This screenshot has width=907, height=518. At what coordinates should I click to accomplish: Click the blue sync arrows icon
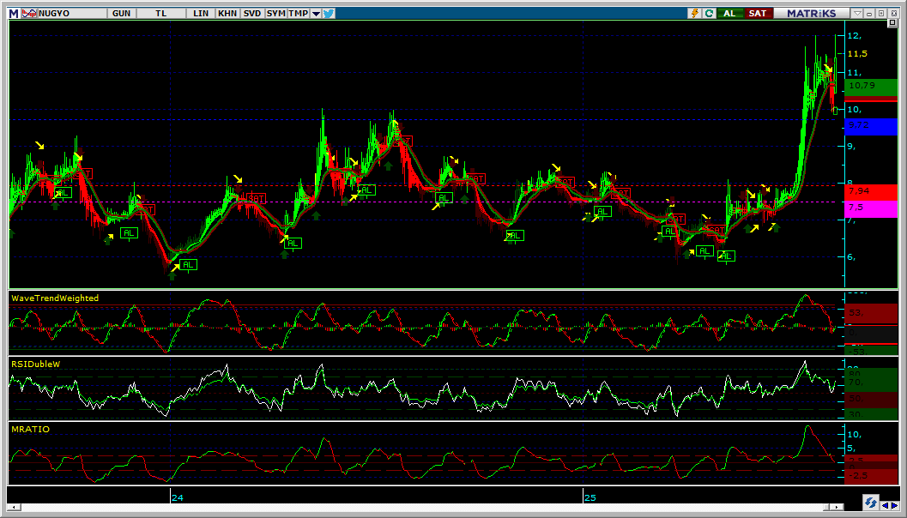871,501
